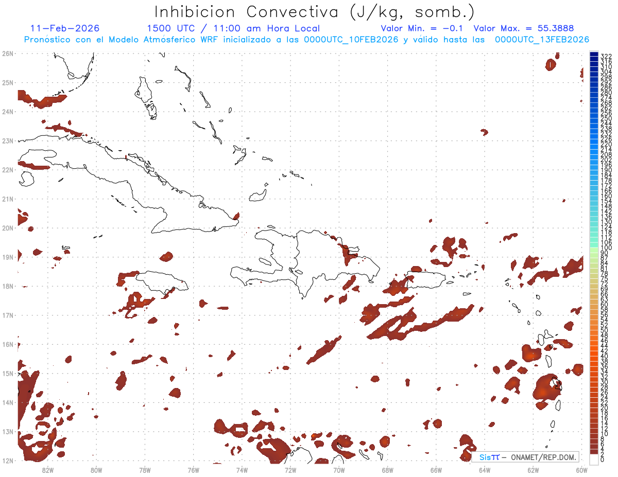
Task: Click the 20N latitude label
Action: [8, 228]
